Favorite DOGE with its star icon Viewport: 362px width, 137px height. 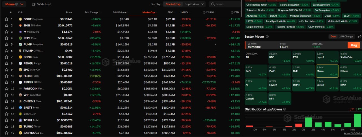(6, 19)
